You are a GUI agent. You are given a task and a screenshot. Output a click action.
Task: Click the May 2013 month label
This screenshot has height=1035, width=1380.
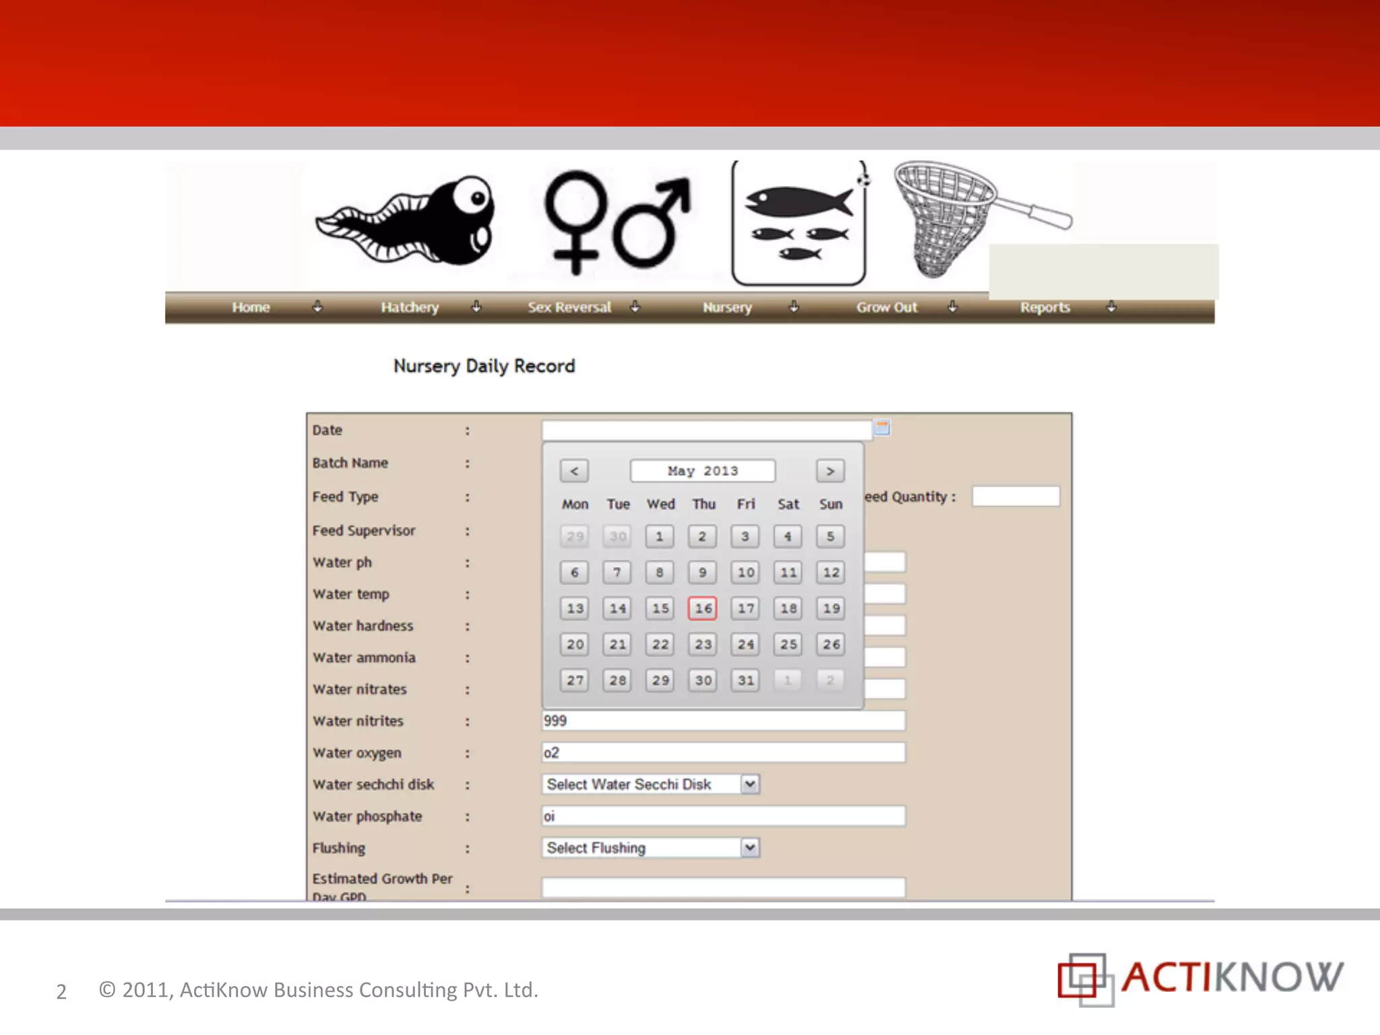pos(702,471)
